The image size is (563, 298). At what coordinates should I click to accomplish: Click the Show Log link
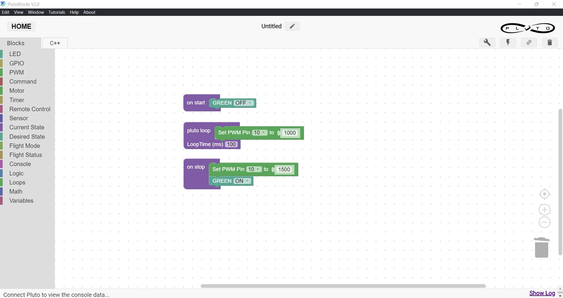point(542,293)
